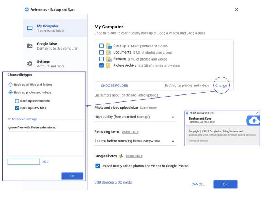
Task: Open Learn more next to upload size
Action: pos(148,108)
